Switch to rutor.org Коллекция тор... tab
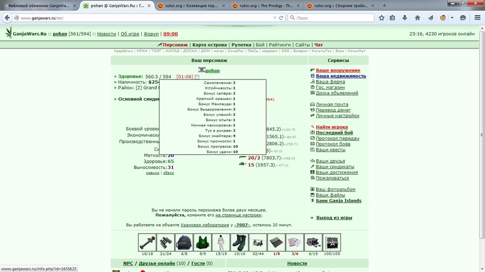 (191, 6)
